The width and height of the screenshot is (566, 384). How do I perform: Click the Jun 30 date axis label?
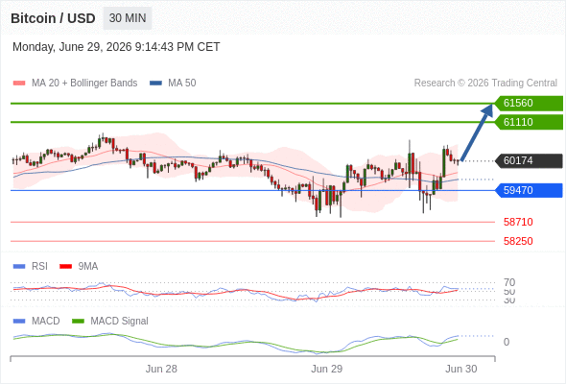click(x=461, y=369)
